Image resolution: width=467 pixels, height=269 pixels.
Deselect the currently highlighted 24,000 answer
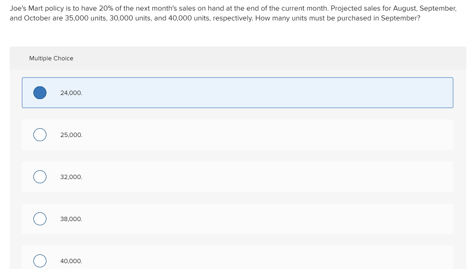click(40, 92)
